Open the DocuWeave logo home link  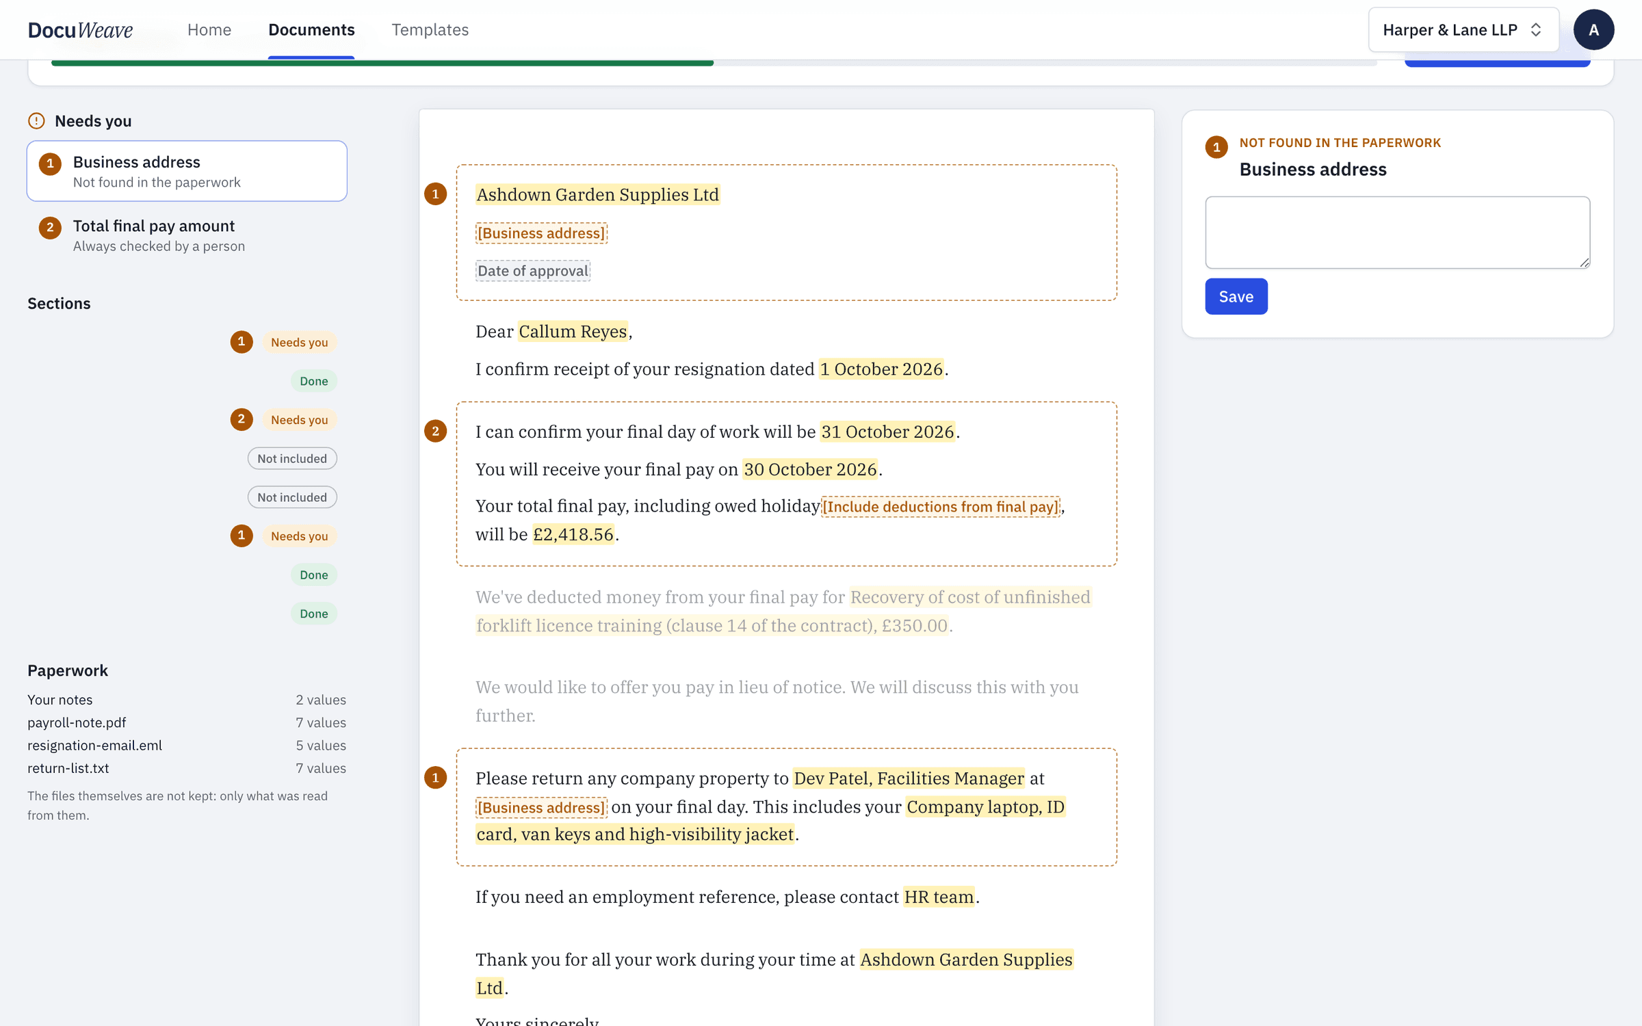[80, 29]
